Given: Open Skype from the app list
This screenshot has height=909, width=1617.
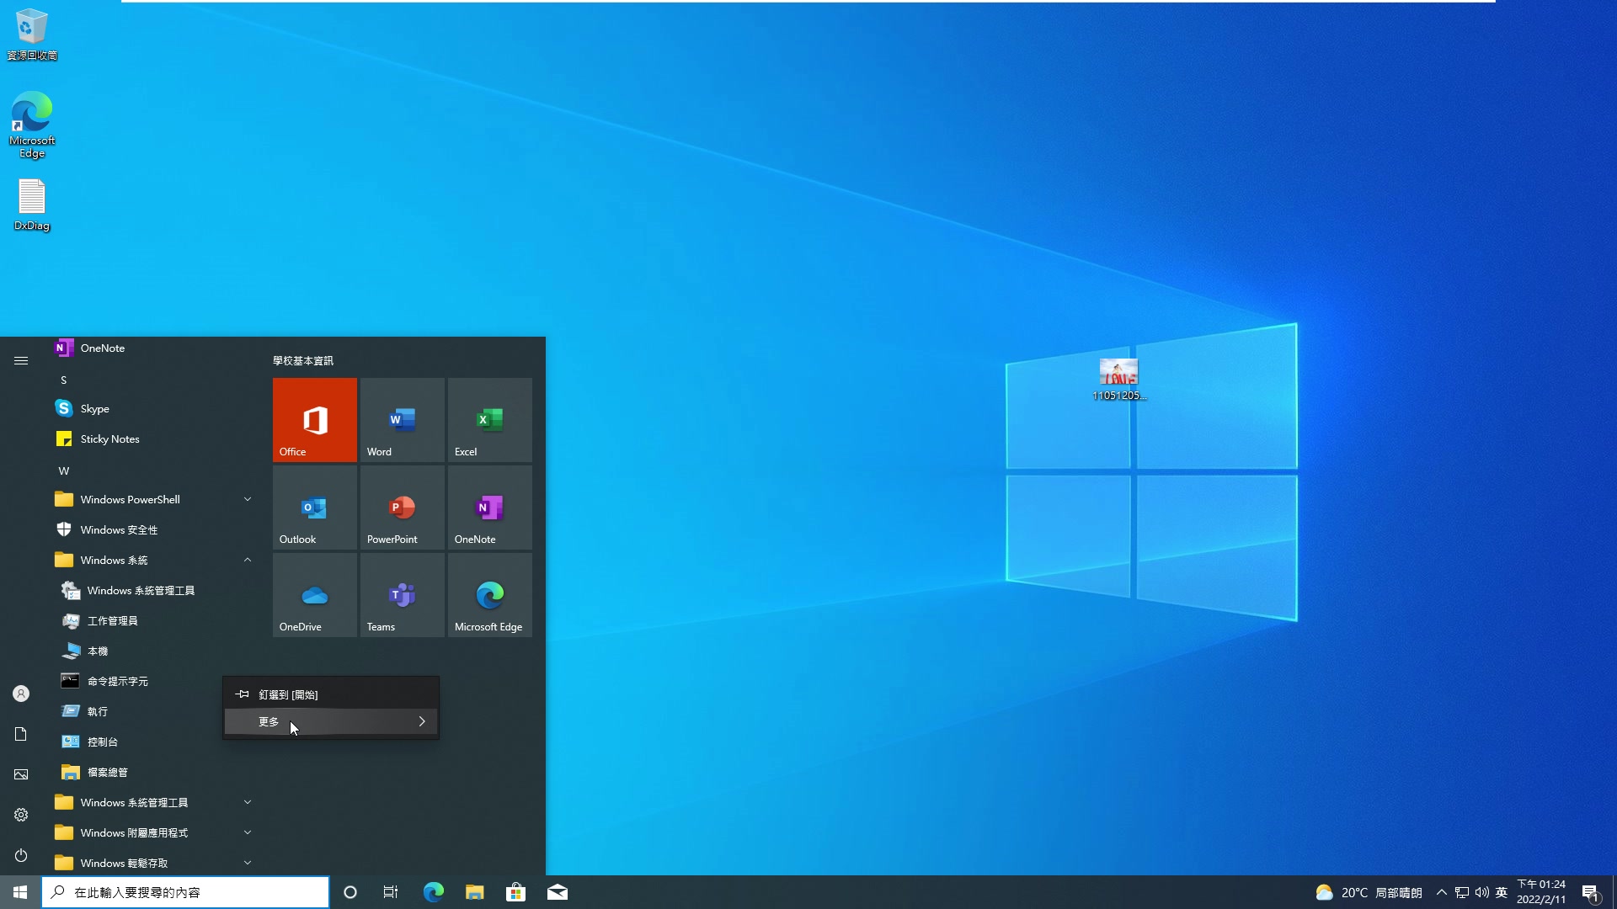Looking at the screenshot, I should tap(95, 408).
